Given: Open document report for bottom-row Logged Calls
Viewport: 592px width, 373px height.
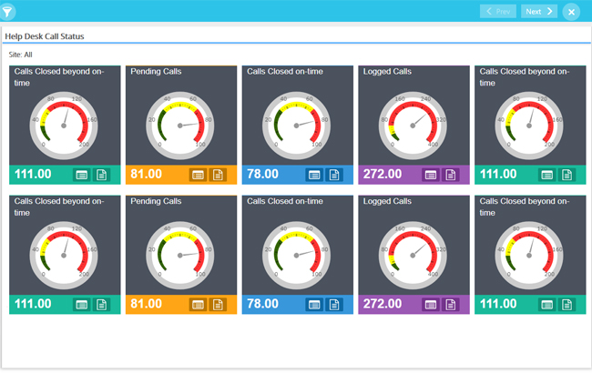Looking at the screenshot, I should coord(451,304).
